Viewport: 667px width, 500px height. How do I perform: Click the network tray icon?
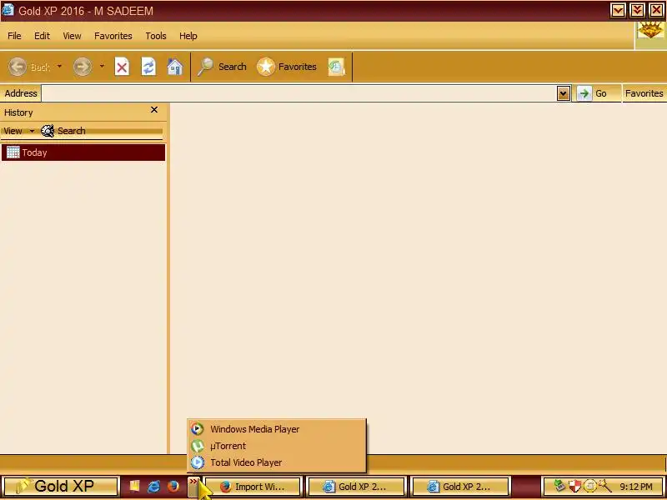(559, 486)
